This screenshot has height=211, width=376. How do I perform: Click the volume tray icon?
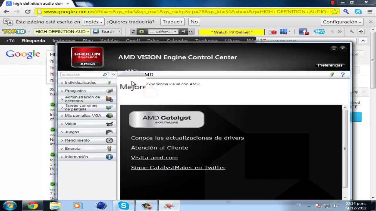[x=335, y=205]
